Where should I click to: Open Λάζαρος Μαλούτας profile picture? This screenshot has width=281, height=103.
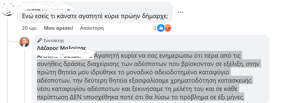pos(24,42)
